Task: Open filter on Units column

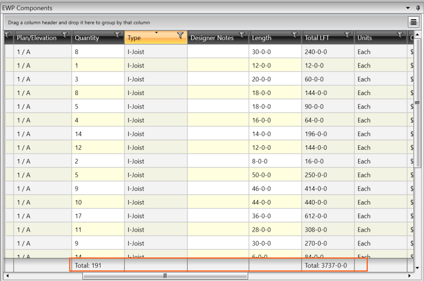Action: (x=400, y=35)
